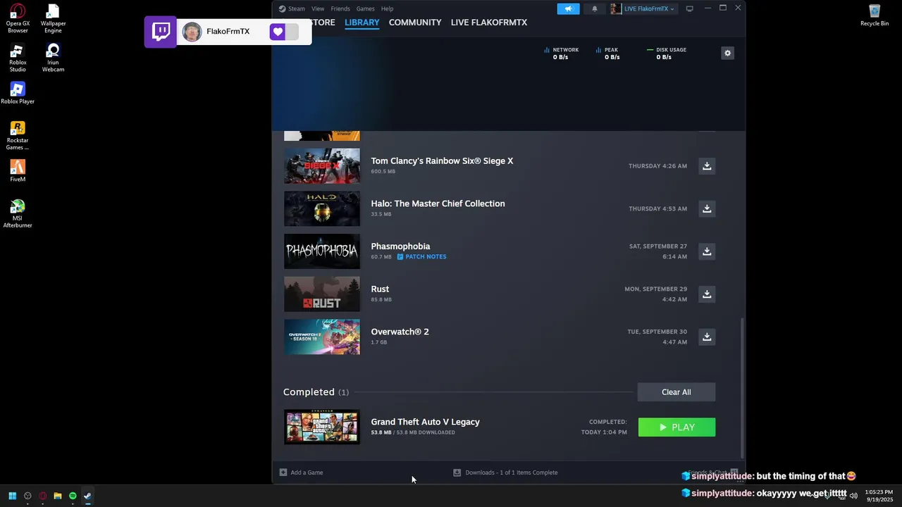
Task: Open download settings gear icon
Action: pos(727,53)
